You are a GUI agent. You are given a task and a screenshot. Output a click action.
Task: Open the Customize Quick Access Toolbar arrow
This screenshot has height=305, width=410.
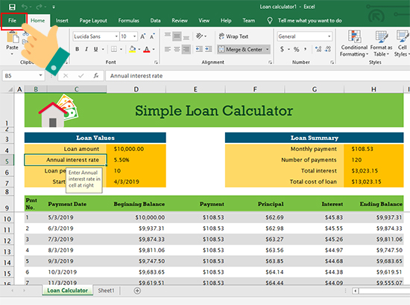[x=54, y=7]
